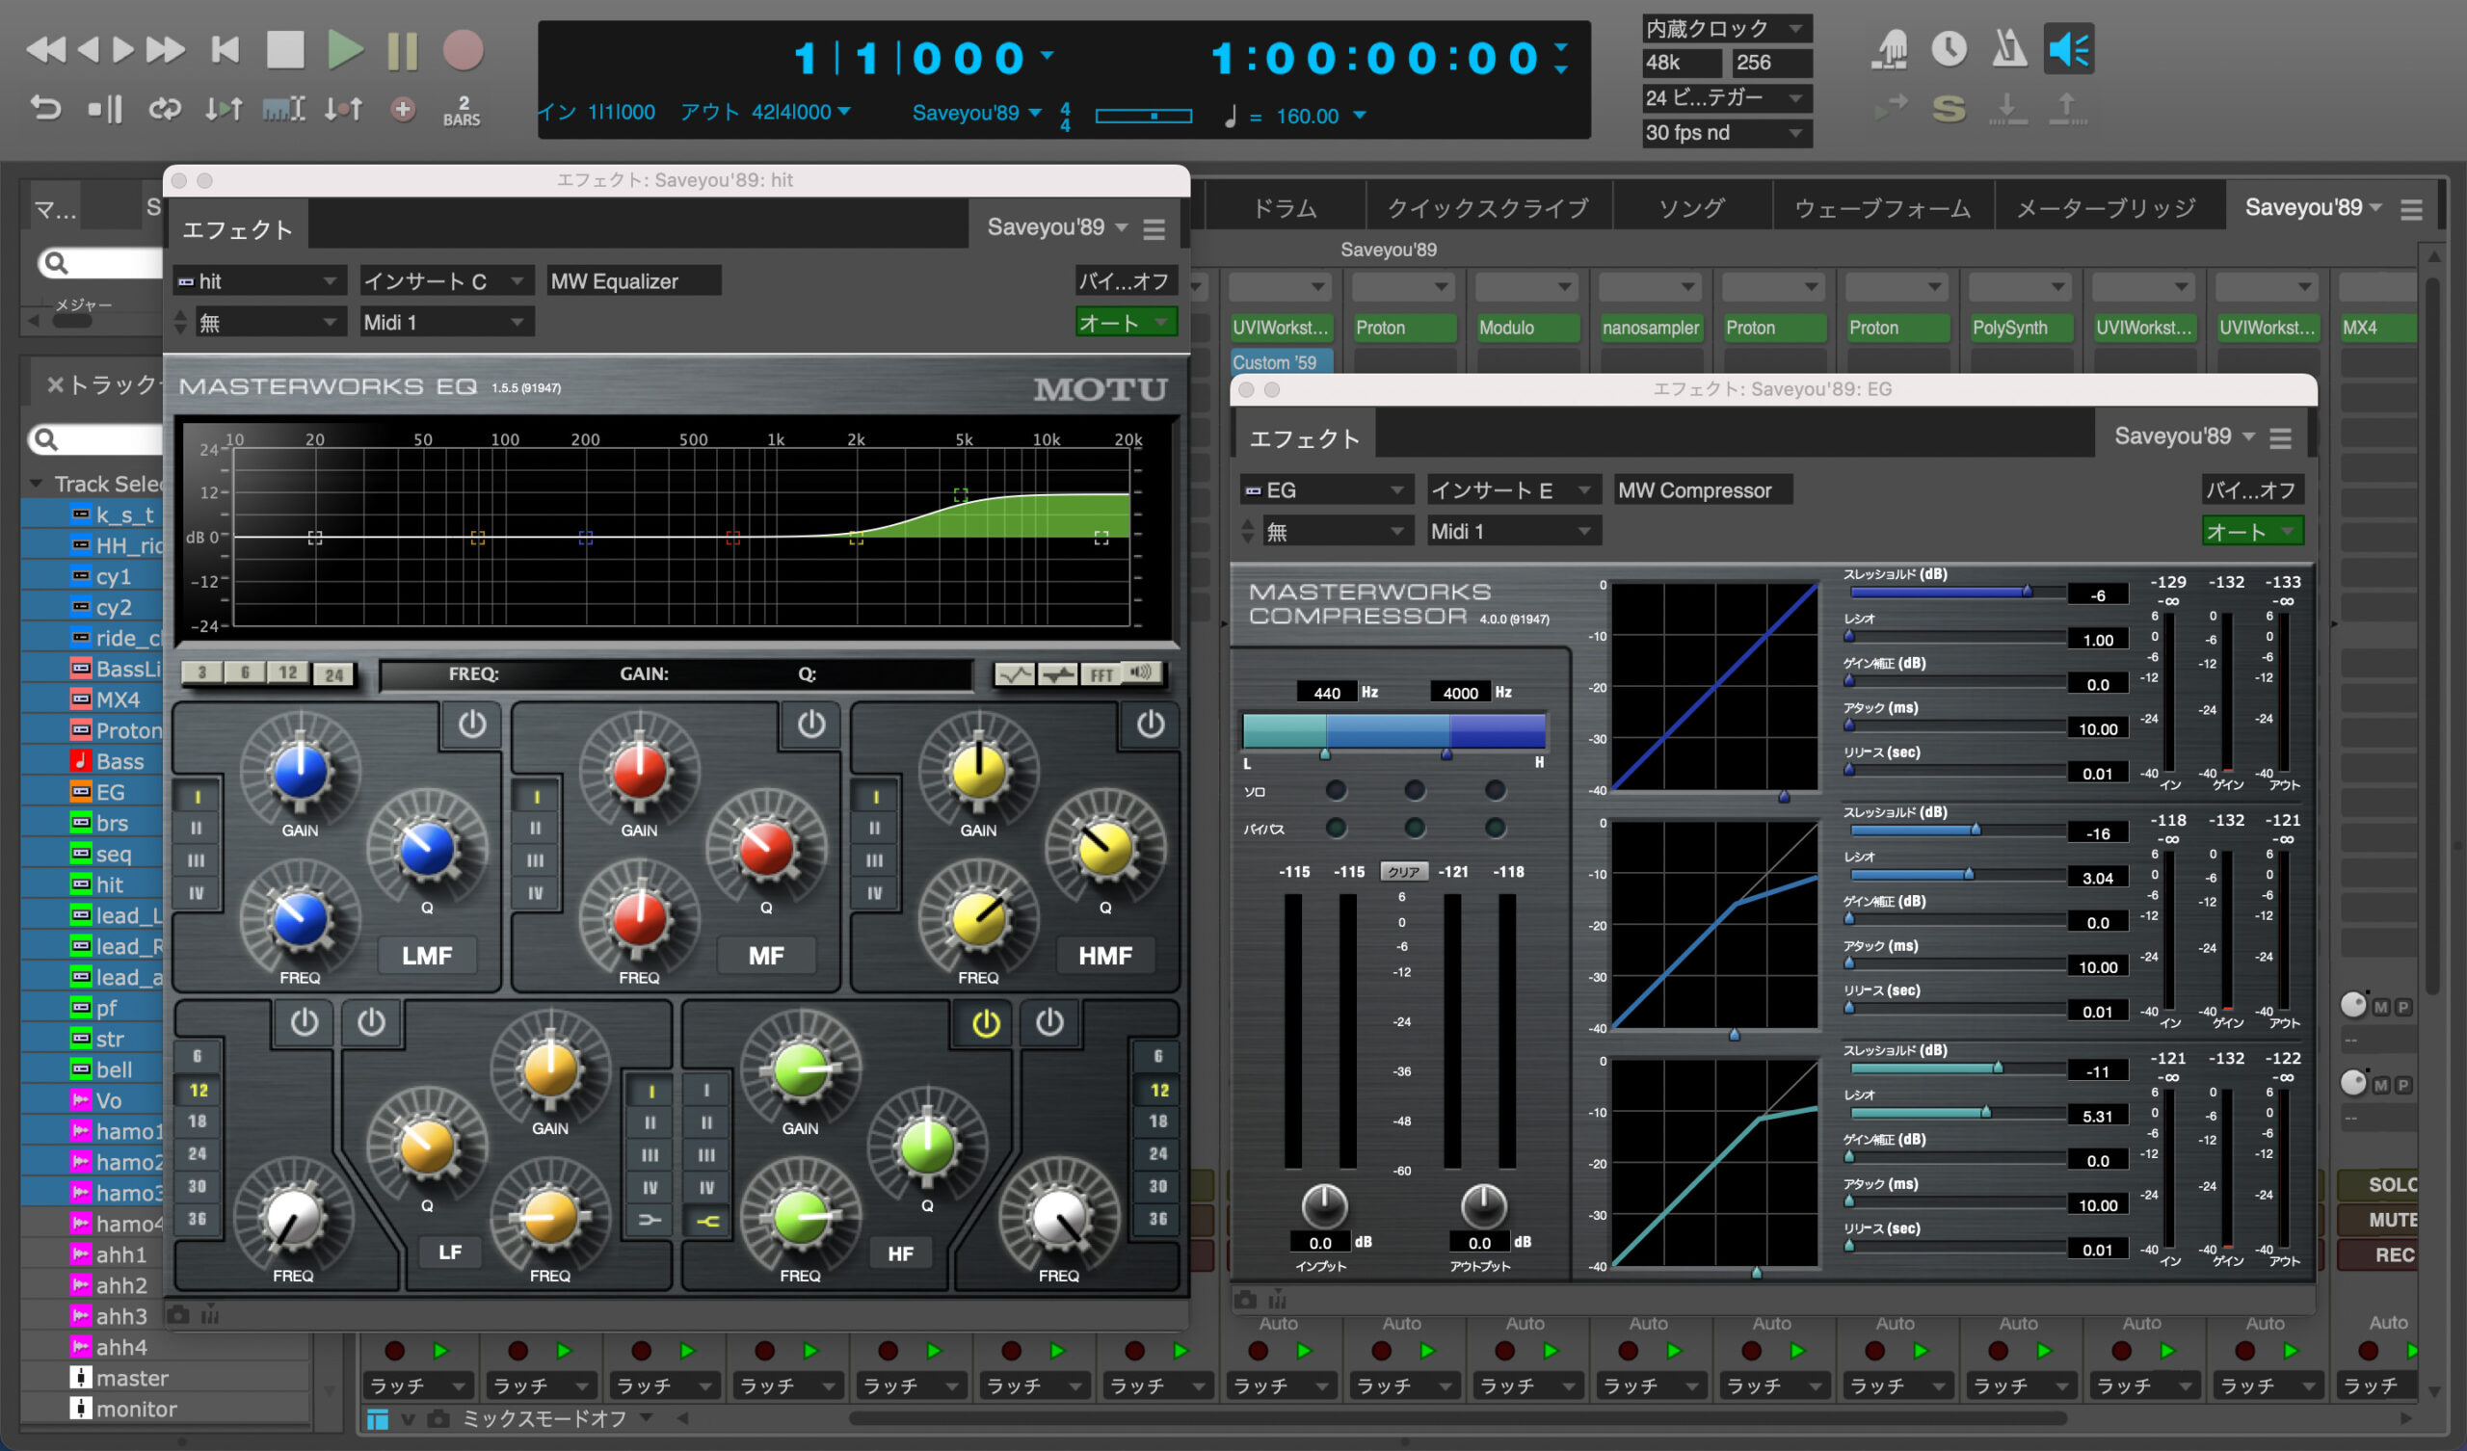
Task: Open the インサート C insert dropdown
Action: coord(446,282)
